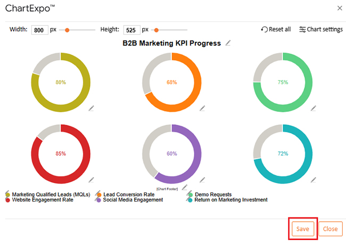
Task: Click the Width input field
Action: tap(39, 30)
